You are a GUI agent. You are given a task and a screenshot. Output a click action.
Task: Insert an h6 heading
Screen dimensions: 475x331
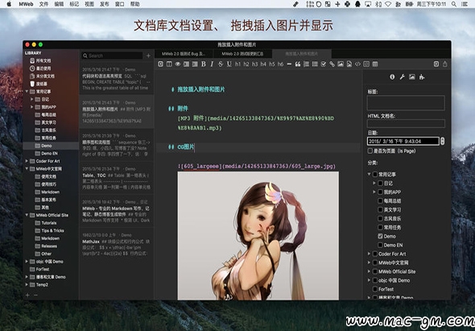pyautogui.click(x=280, y=64)
